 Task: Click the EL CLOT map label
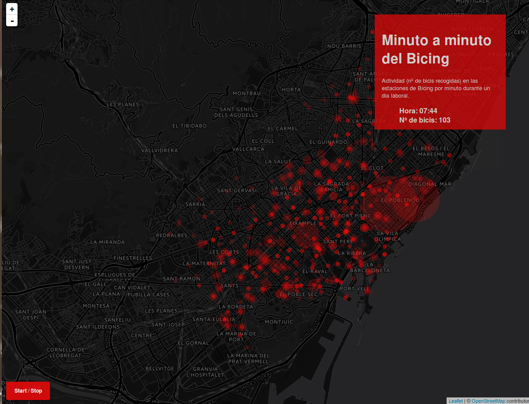pyautogui.click(x=372, y=168)
